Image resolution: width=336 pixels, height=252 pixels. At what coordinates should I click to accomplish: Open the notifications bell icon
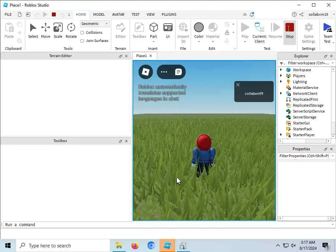point(252,14)
